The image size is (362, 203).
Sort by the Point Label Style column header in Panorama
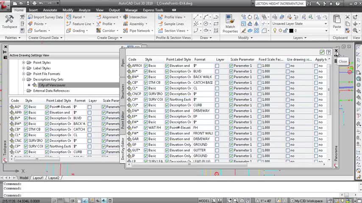pos(178,60)
